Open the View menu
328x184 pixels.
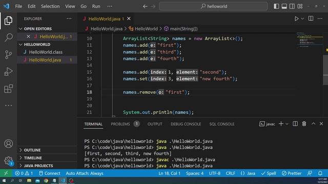(70, 6)
